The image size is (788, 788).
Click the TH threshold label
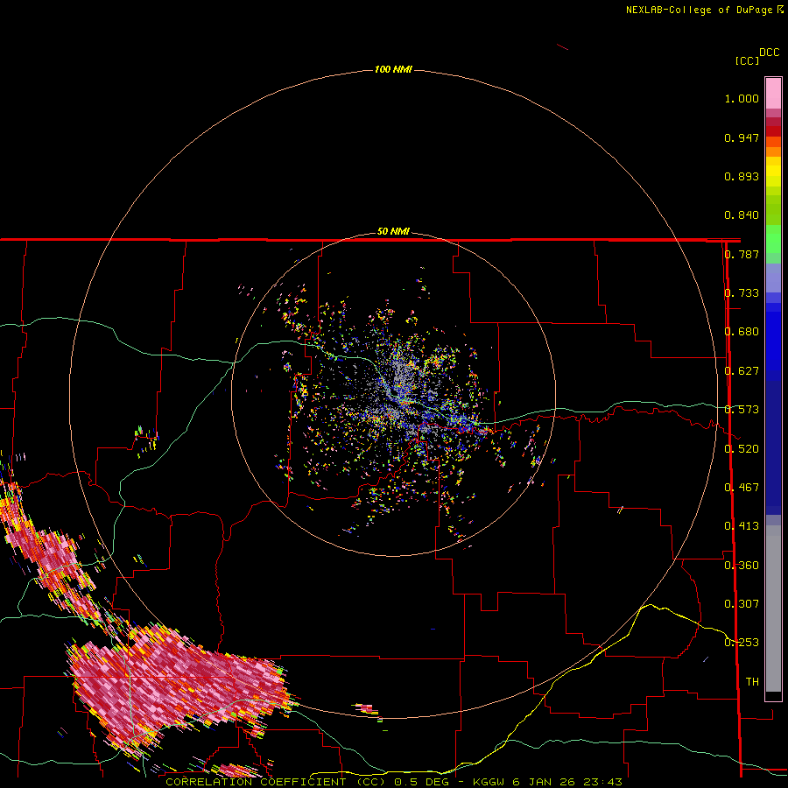point(752,682)
